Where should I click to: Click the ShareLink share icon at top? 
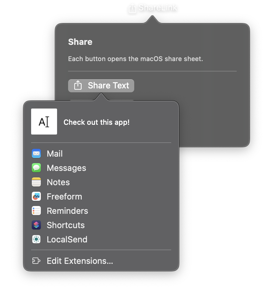coord(132,8)
